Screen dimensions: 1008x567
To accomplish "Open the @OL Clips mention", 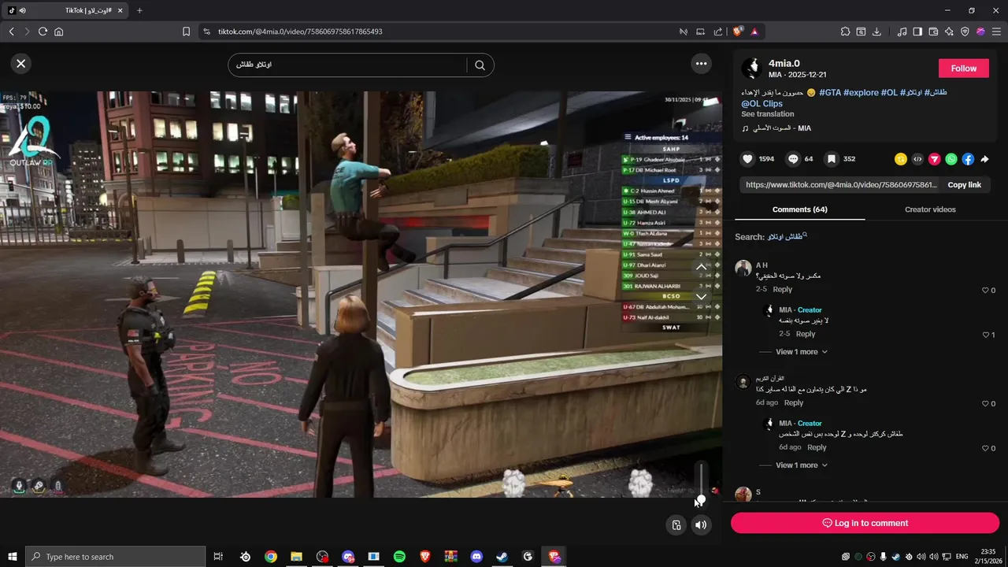I will tap(762, 104).
